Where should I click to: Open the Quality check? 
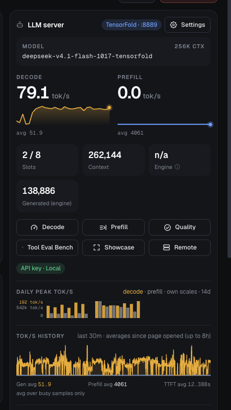[179, 227]
